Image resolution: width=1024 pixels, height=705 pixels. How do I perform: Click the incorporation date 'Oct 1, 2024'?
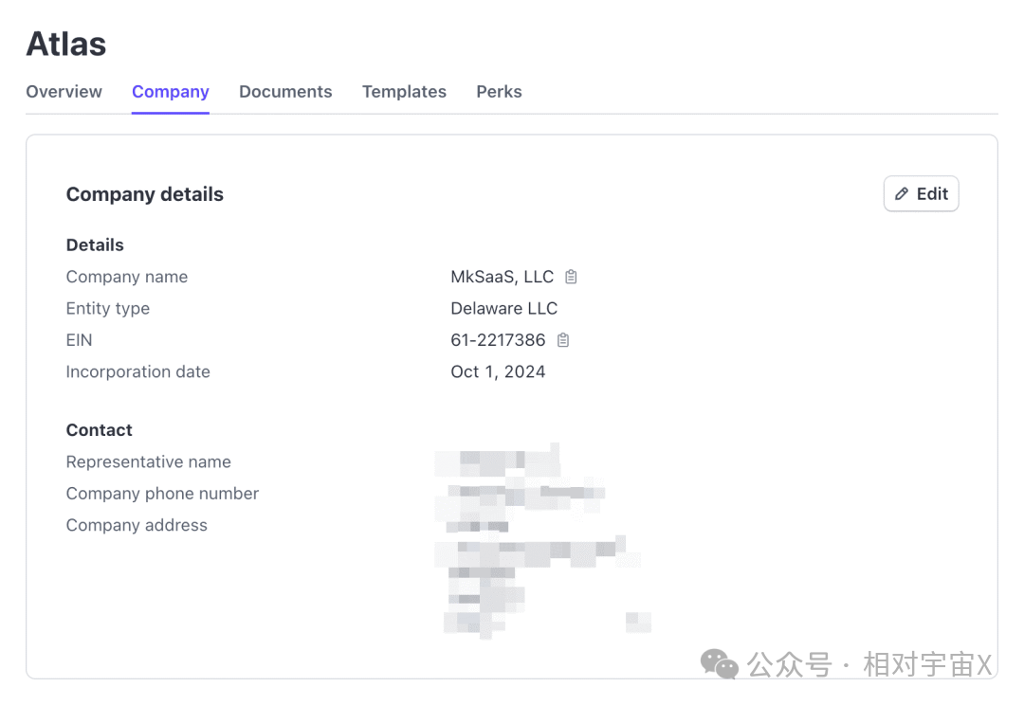498,371
